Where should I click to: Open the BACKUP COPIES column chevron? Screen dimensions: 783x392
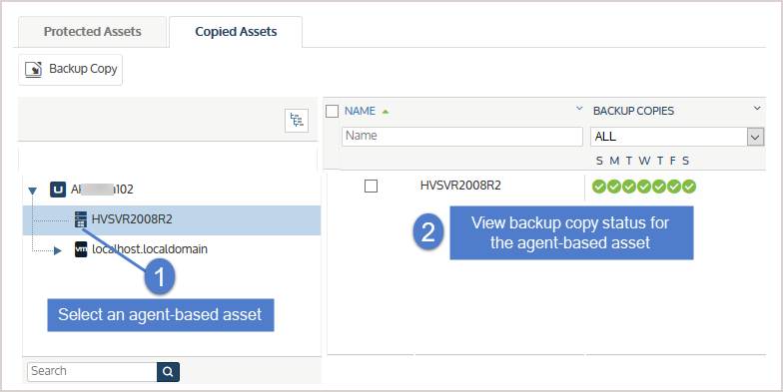757,108
